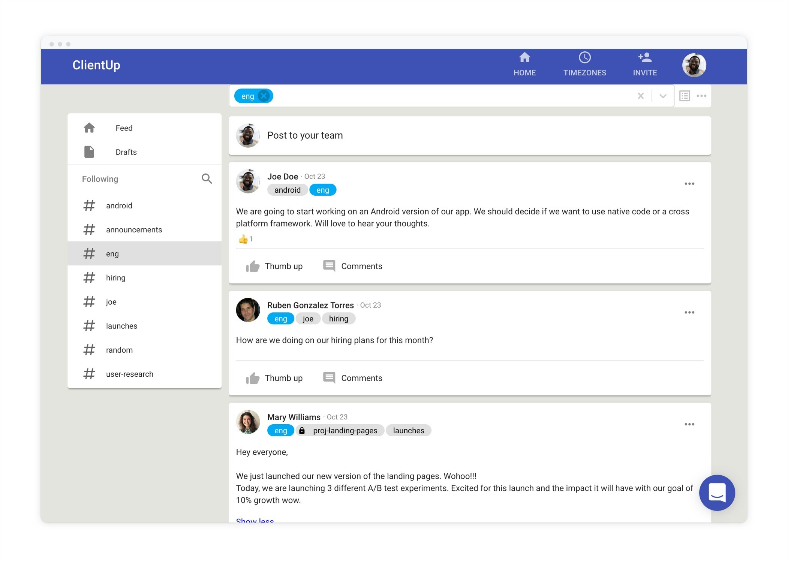Open the list view icon near search
This screenshot has width=788, height=566.
684,96
